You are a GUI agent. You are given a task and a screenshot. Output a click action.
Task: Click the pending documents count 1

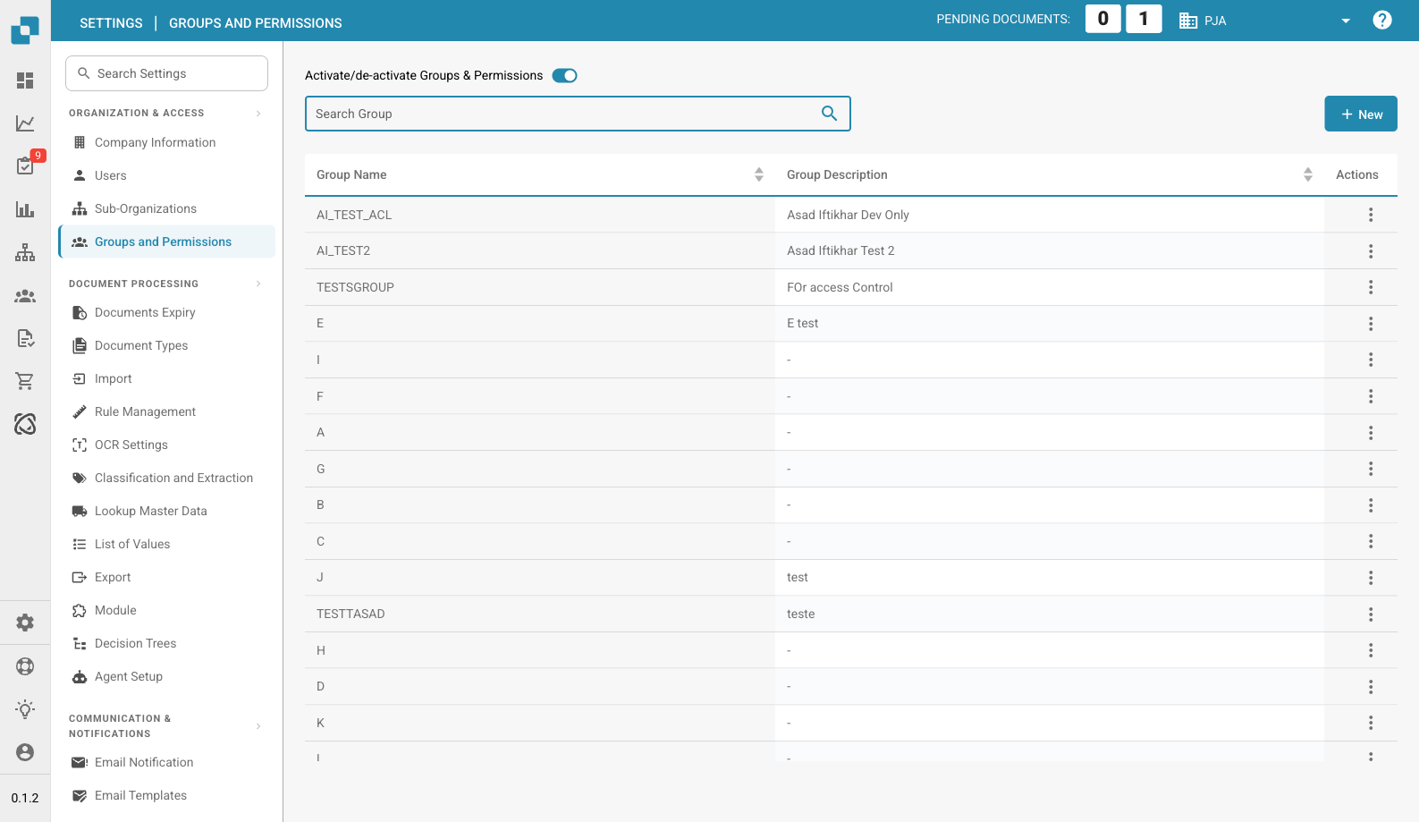[x=1144, y=19]
